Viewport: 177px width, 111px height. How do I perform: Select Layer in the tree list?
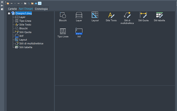point(22,17)
